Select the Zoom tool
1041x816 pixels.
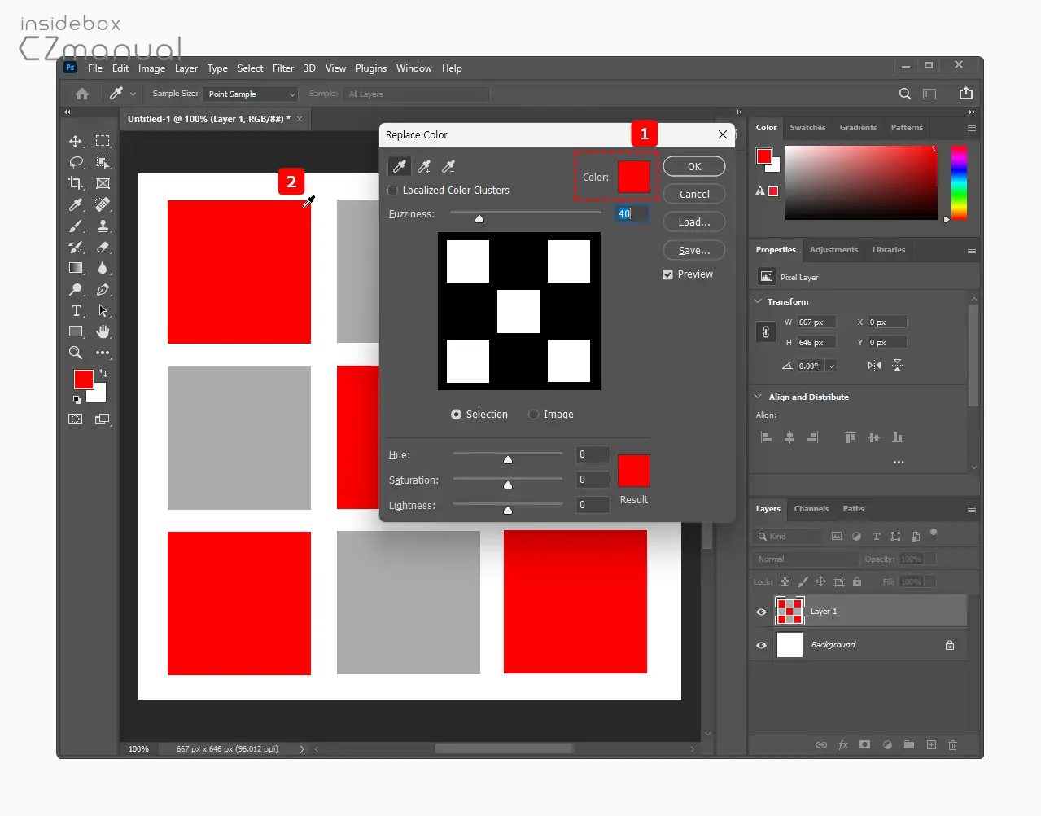point(76,353)
